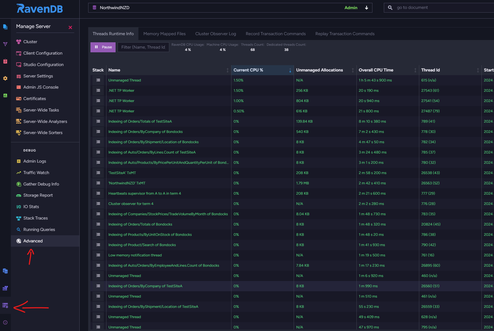
Task: Open Documents icon in the left rail
Action: click(5, 27)
